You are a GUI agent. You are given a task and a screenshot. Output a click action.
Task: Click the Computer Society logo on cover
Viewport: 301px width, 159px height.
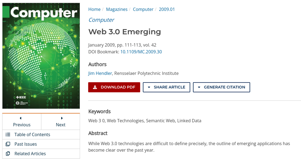coord(22,103)
